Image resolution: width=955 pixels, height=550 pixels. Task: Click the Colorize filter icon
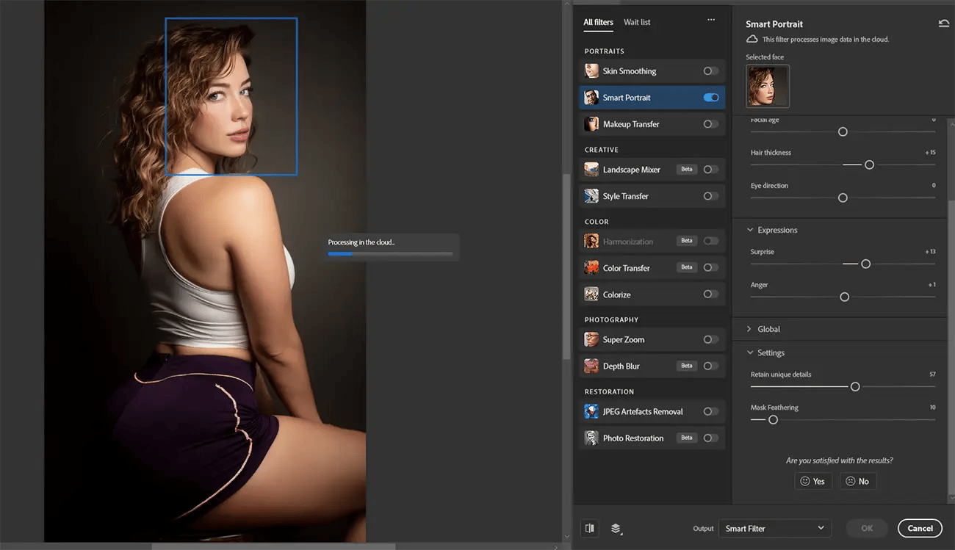click(x=591, y=294)
